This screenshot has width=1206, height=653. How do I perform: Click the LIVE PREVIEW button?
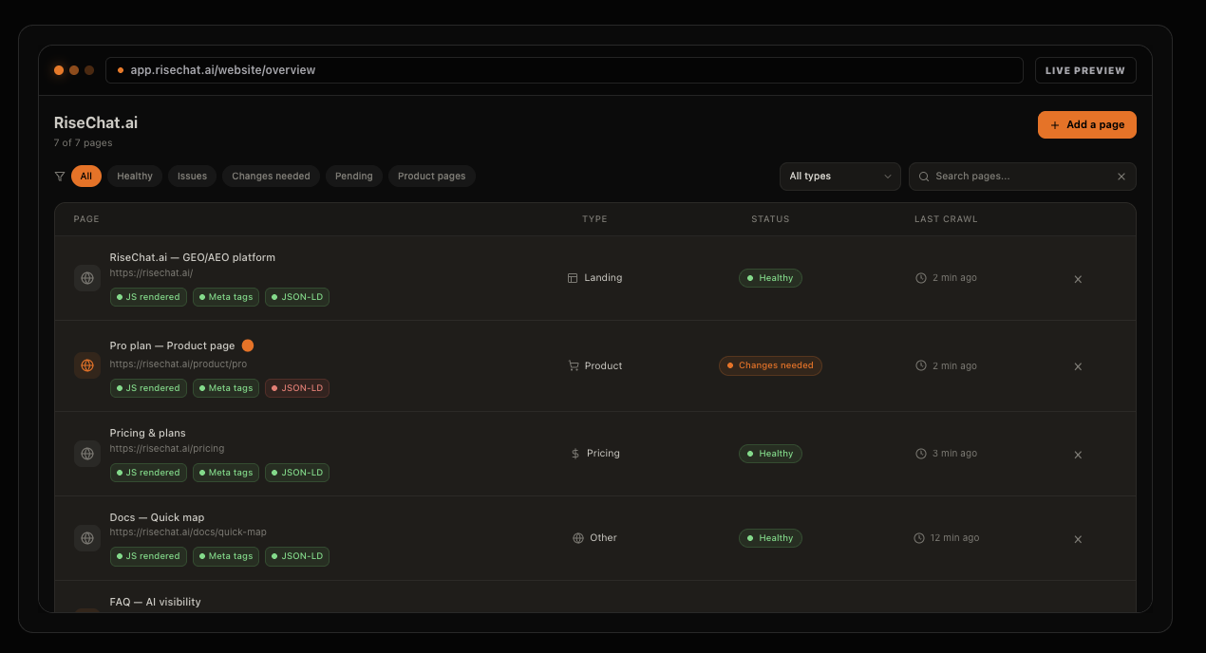[1085, 70]
